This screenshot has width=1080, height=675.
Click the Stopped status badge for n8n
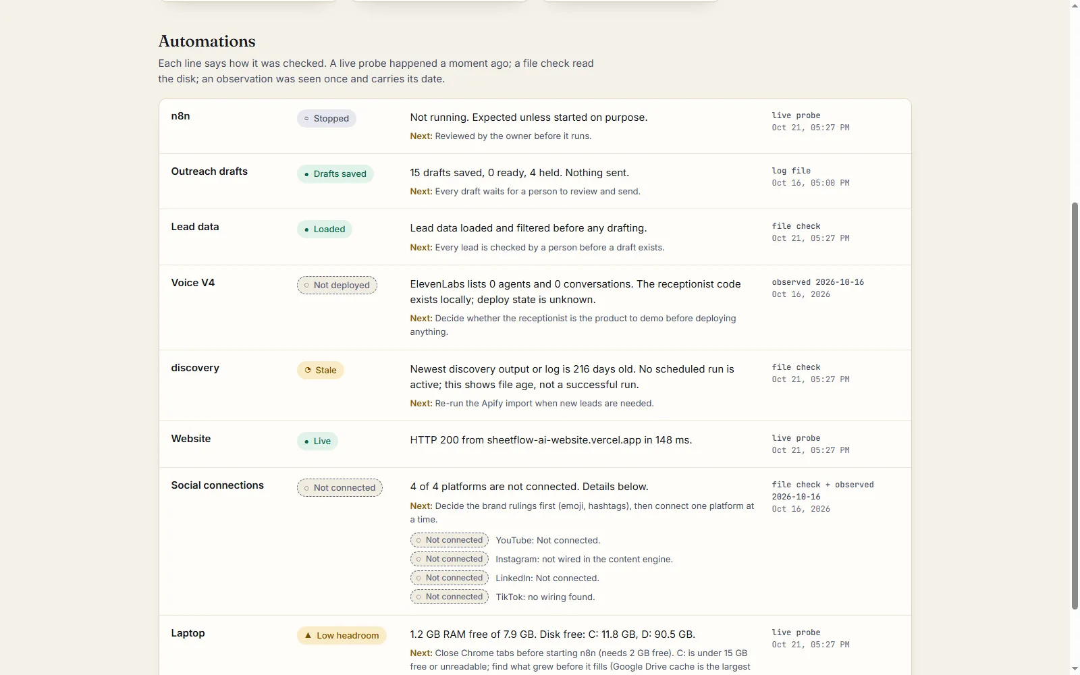327,119
